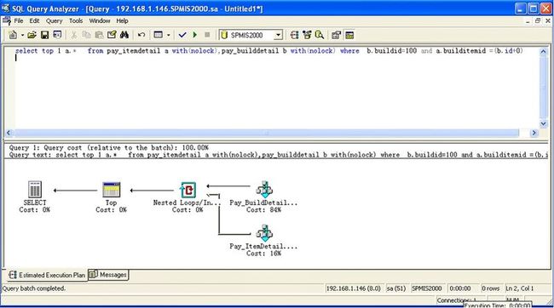The height and width of the screenshot is (308, 554).
Task: Click the editor's scroll down arrow
Action: click(544, 124)
